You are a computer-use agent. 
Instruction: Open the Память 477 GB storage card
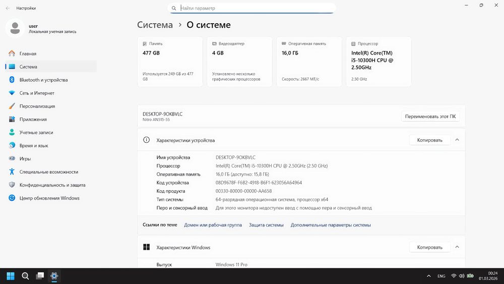(170, 62)
